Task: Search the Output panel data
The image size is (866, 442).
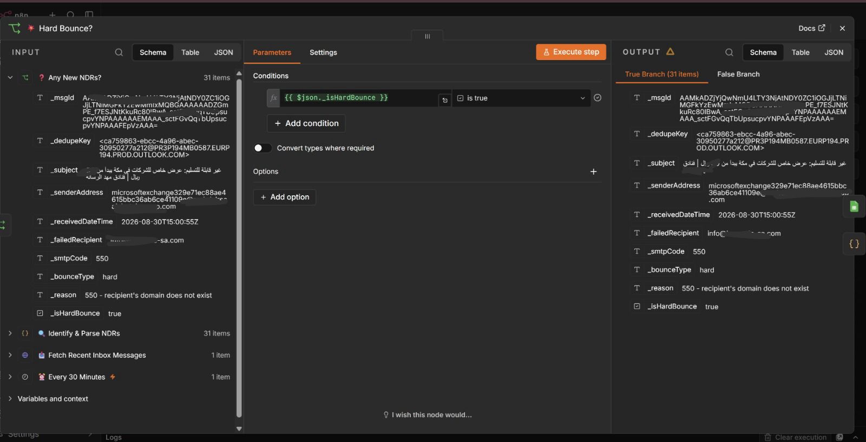Action: (x=729, y=52)
